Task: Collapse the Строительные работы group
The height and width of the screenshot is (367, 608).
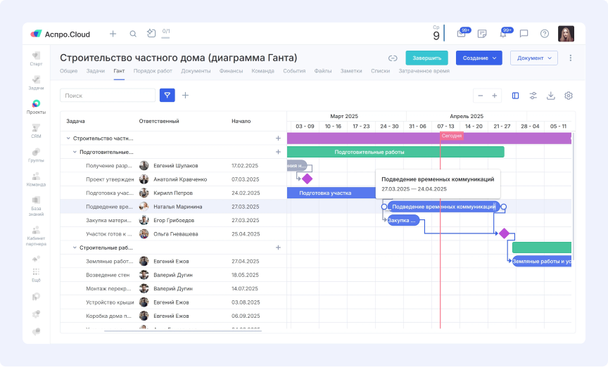Action: coord(75,247)
